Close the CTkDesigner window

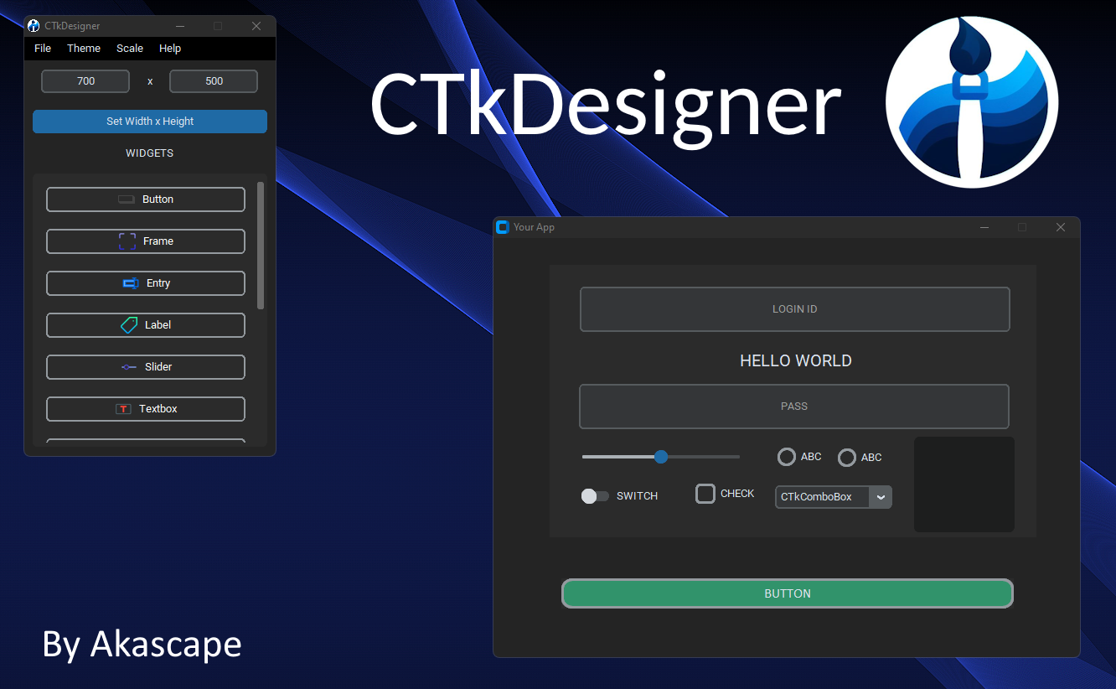(256, 26)
